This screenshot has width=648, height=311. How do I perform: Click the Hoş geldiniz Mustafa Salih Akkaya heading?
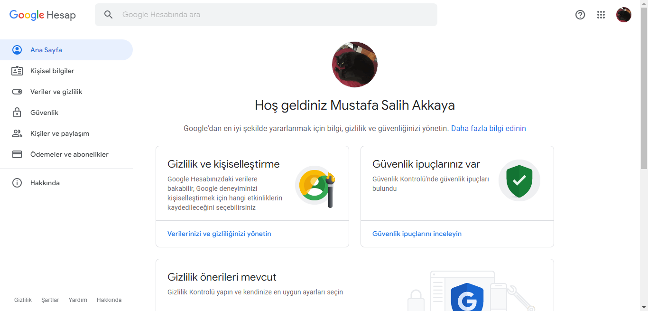click(x=355, y=105)
